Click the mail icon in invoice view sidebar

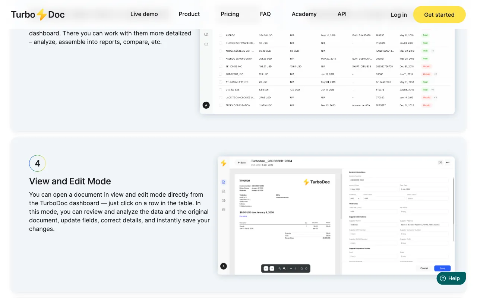tap(224, 210)
